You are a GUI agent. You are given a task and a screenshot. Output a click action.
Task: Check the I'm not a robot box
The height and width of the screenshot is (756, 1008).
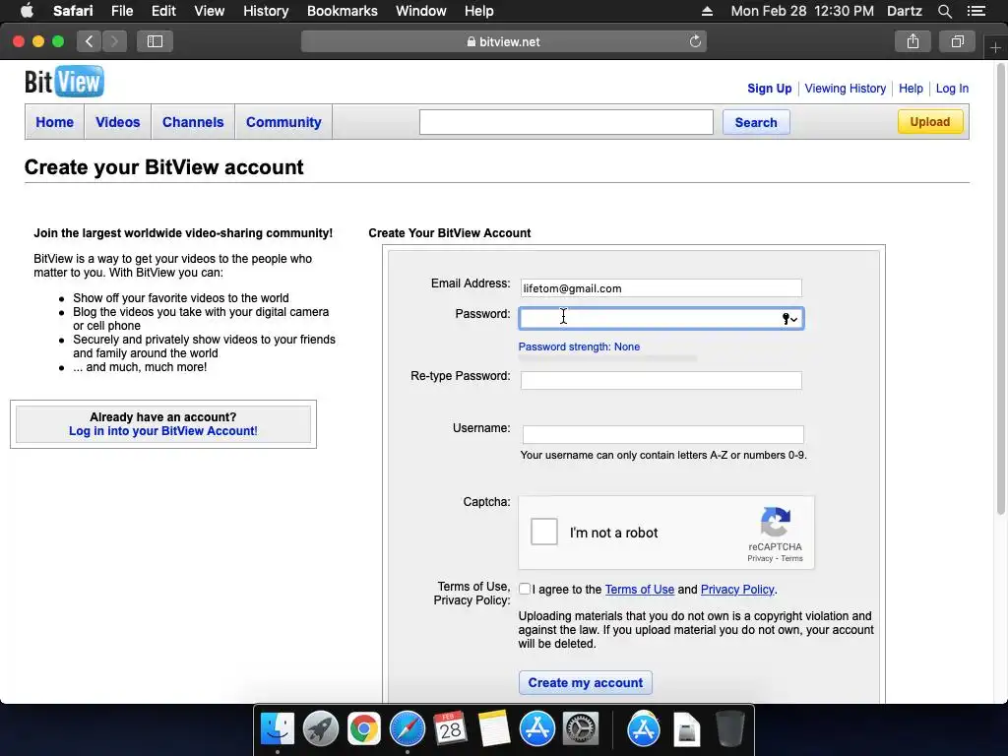click(543, 533)
